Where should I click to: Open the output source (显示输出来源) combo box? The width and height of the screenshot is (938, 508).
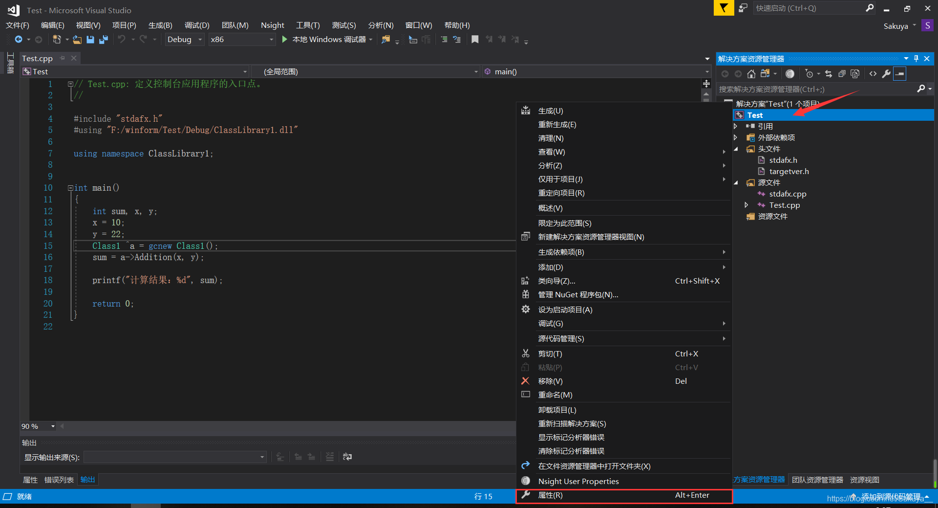click(x=175, y=457)
